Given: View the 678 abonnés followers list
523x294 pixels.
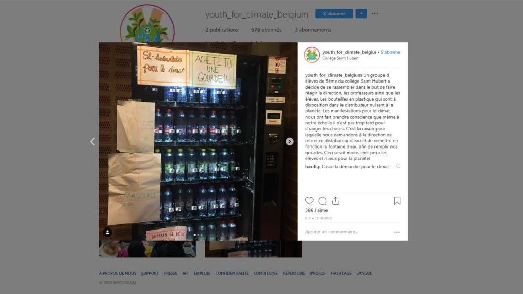Looking at the screenshot, I should coord(266,30).
